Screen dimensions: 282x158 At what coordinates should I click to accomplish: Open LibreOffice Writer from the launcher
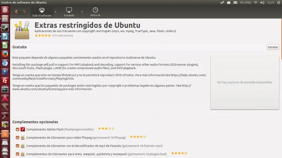tap(5, 36)
